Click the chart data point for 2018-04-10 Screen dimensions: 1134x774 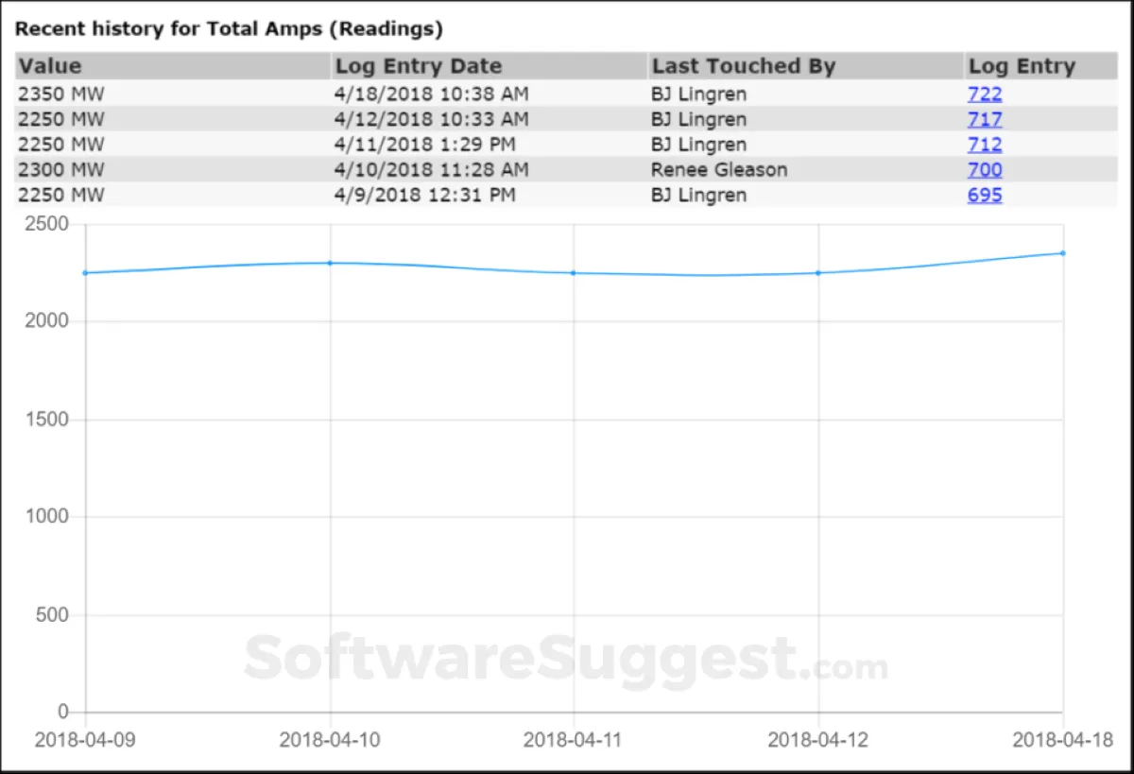click(330, 263)
